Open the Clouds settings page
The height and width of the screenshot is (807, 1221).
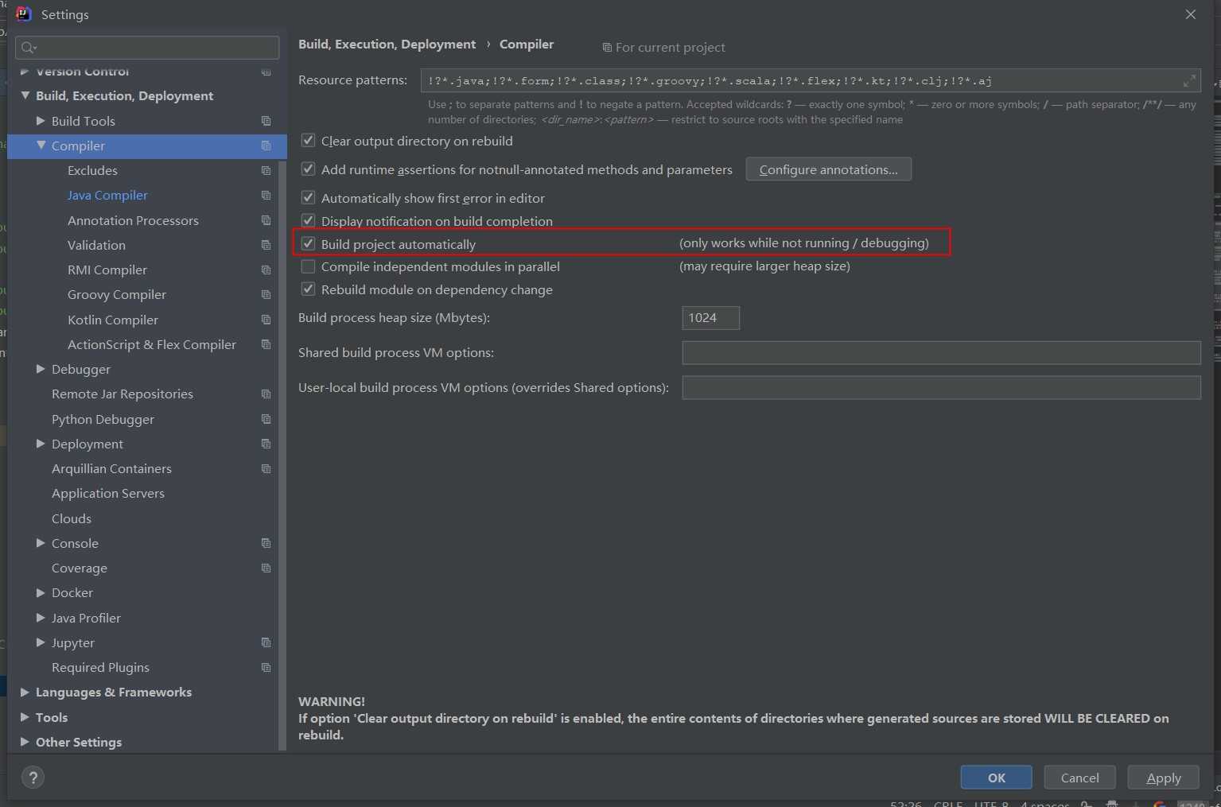72,518
